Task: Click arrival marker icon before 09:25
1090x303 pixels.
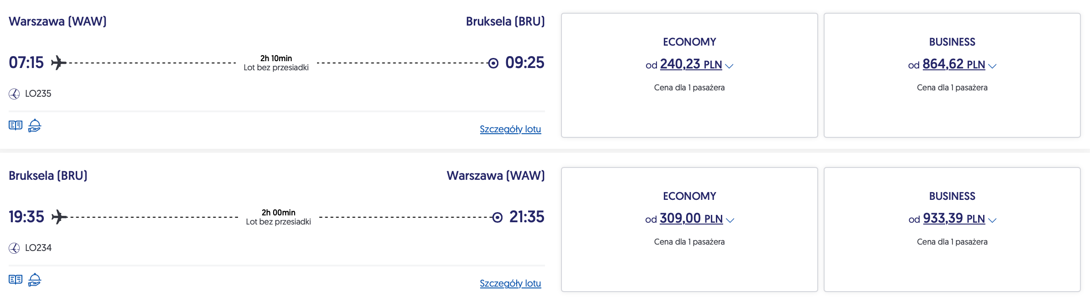Action: click(493, 63)
